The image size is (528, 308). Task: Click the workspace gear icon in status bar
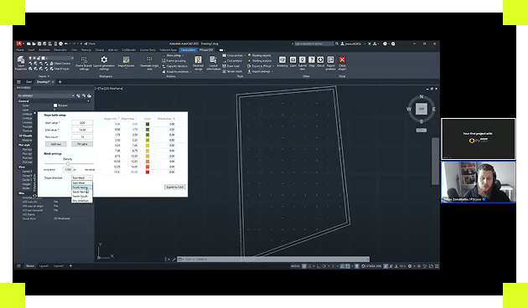410,266
